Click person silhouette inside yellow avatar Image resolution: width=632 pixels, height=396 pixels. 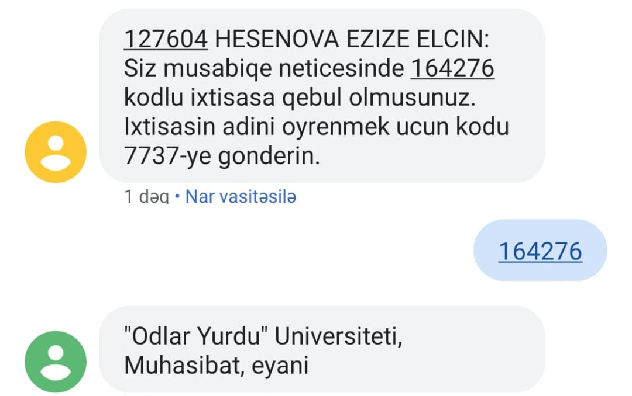point(56,154)
